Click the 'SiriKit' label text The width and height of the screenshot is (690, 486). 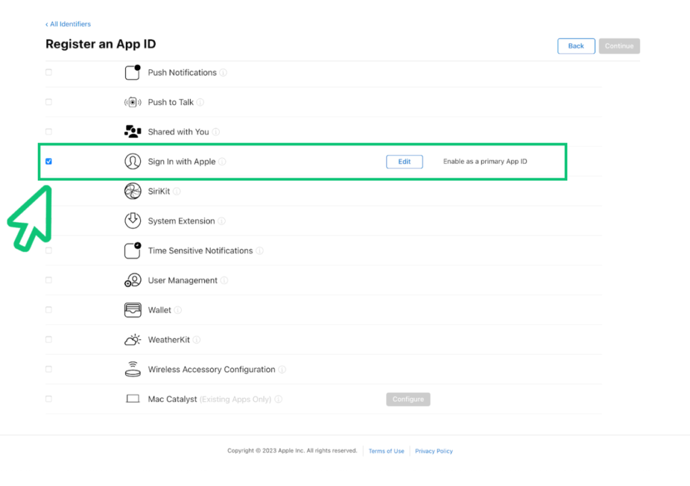click(x=159, y=191)
